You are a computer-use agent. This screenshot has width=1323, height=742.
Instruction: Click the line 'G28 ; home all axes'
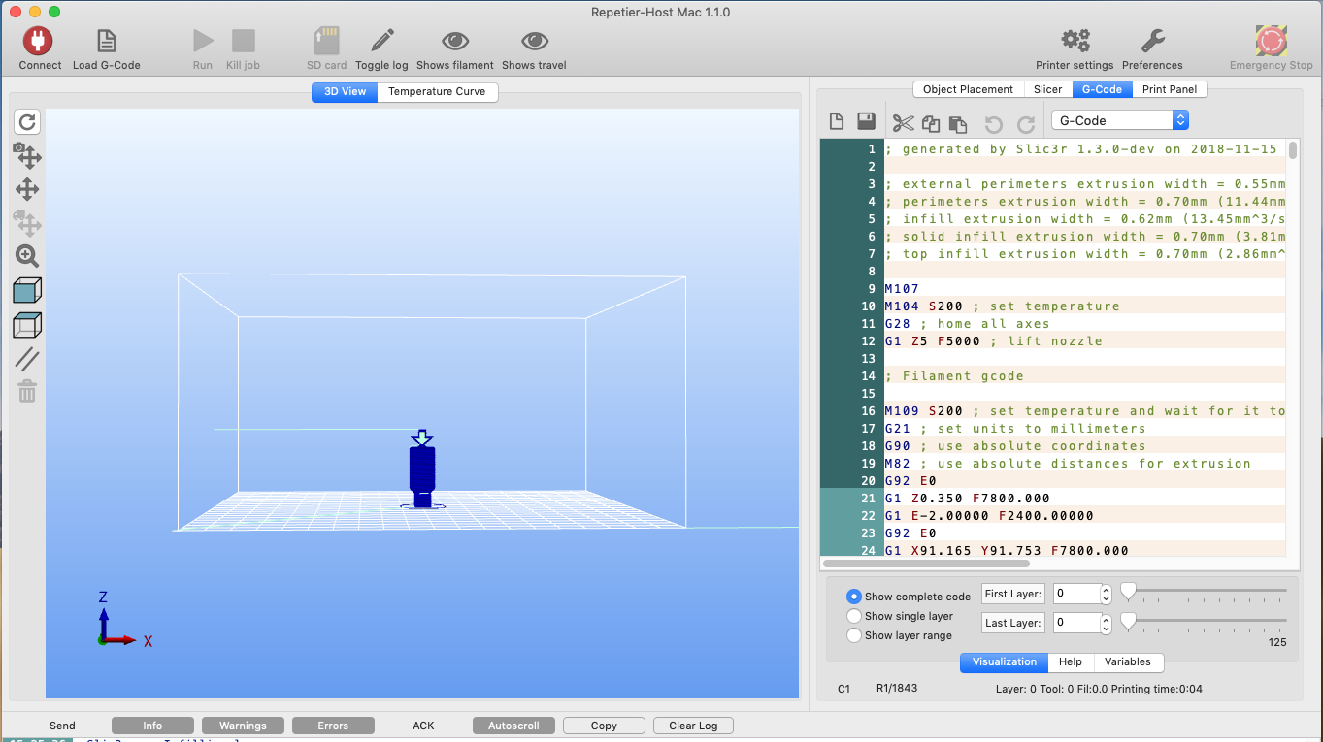pos(967,324)
